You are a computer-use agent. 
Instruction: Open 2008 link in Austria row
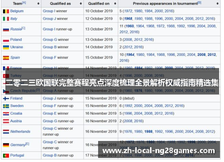pyautogui.click(x=128, y=121)
